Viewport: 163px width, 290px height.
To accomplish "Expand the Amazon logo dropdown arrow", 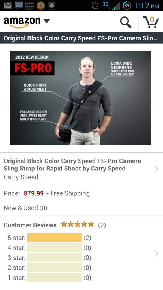I will [47, 21].
